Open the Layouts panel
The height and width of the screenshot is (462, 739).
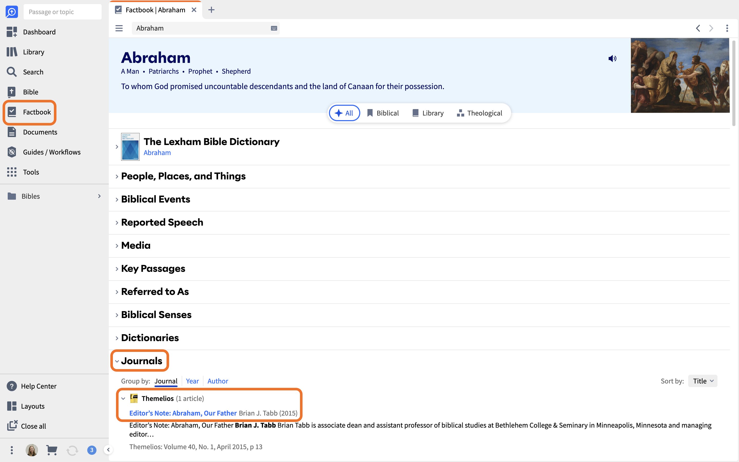[x=26, y=406]
